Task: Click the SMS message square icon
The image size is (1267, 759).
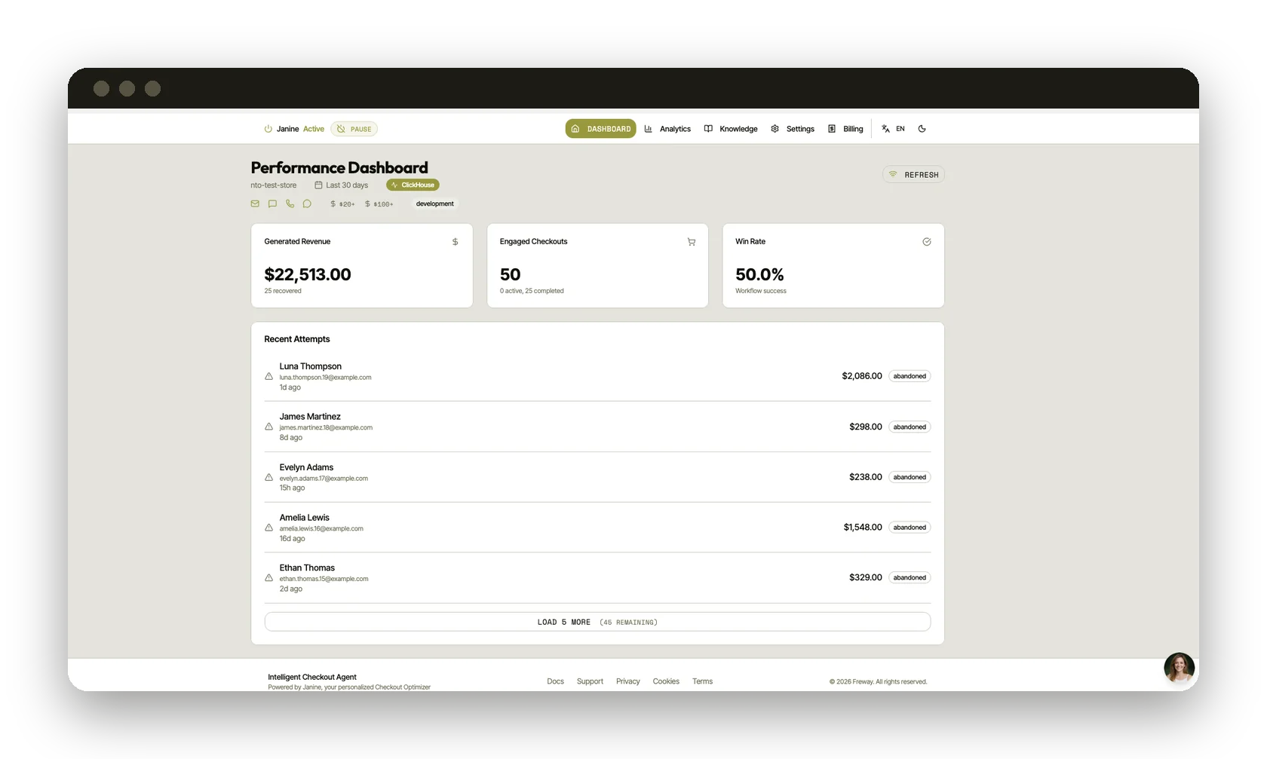Action: (x=272, y=204)
